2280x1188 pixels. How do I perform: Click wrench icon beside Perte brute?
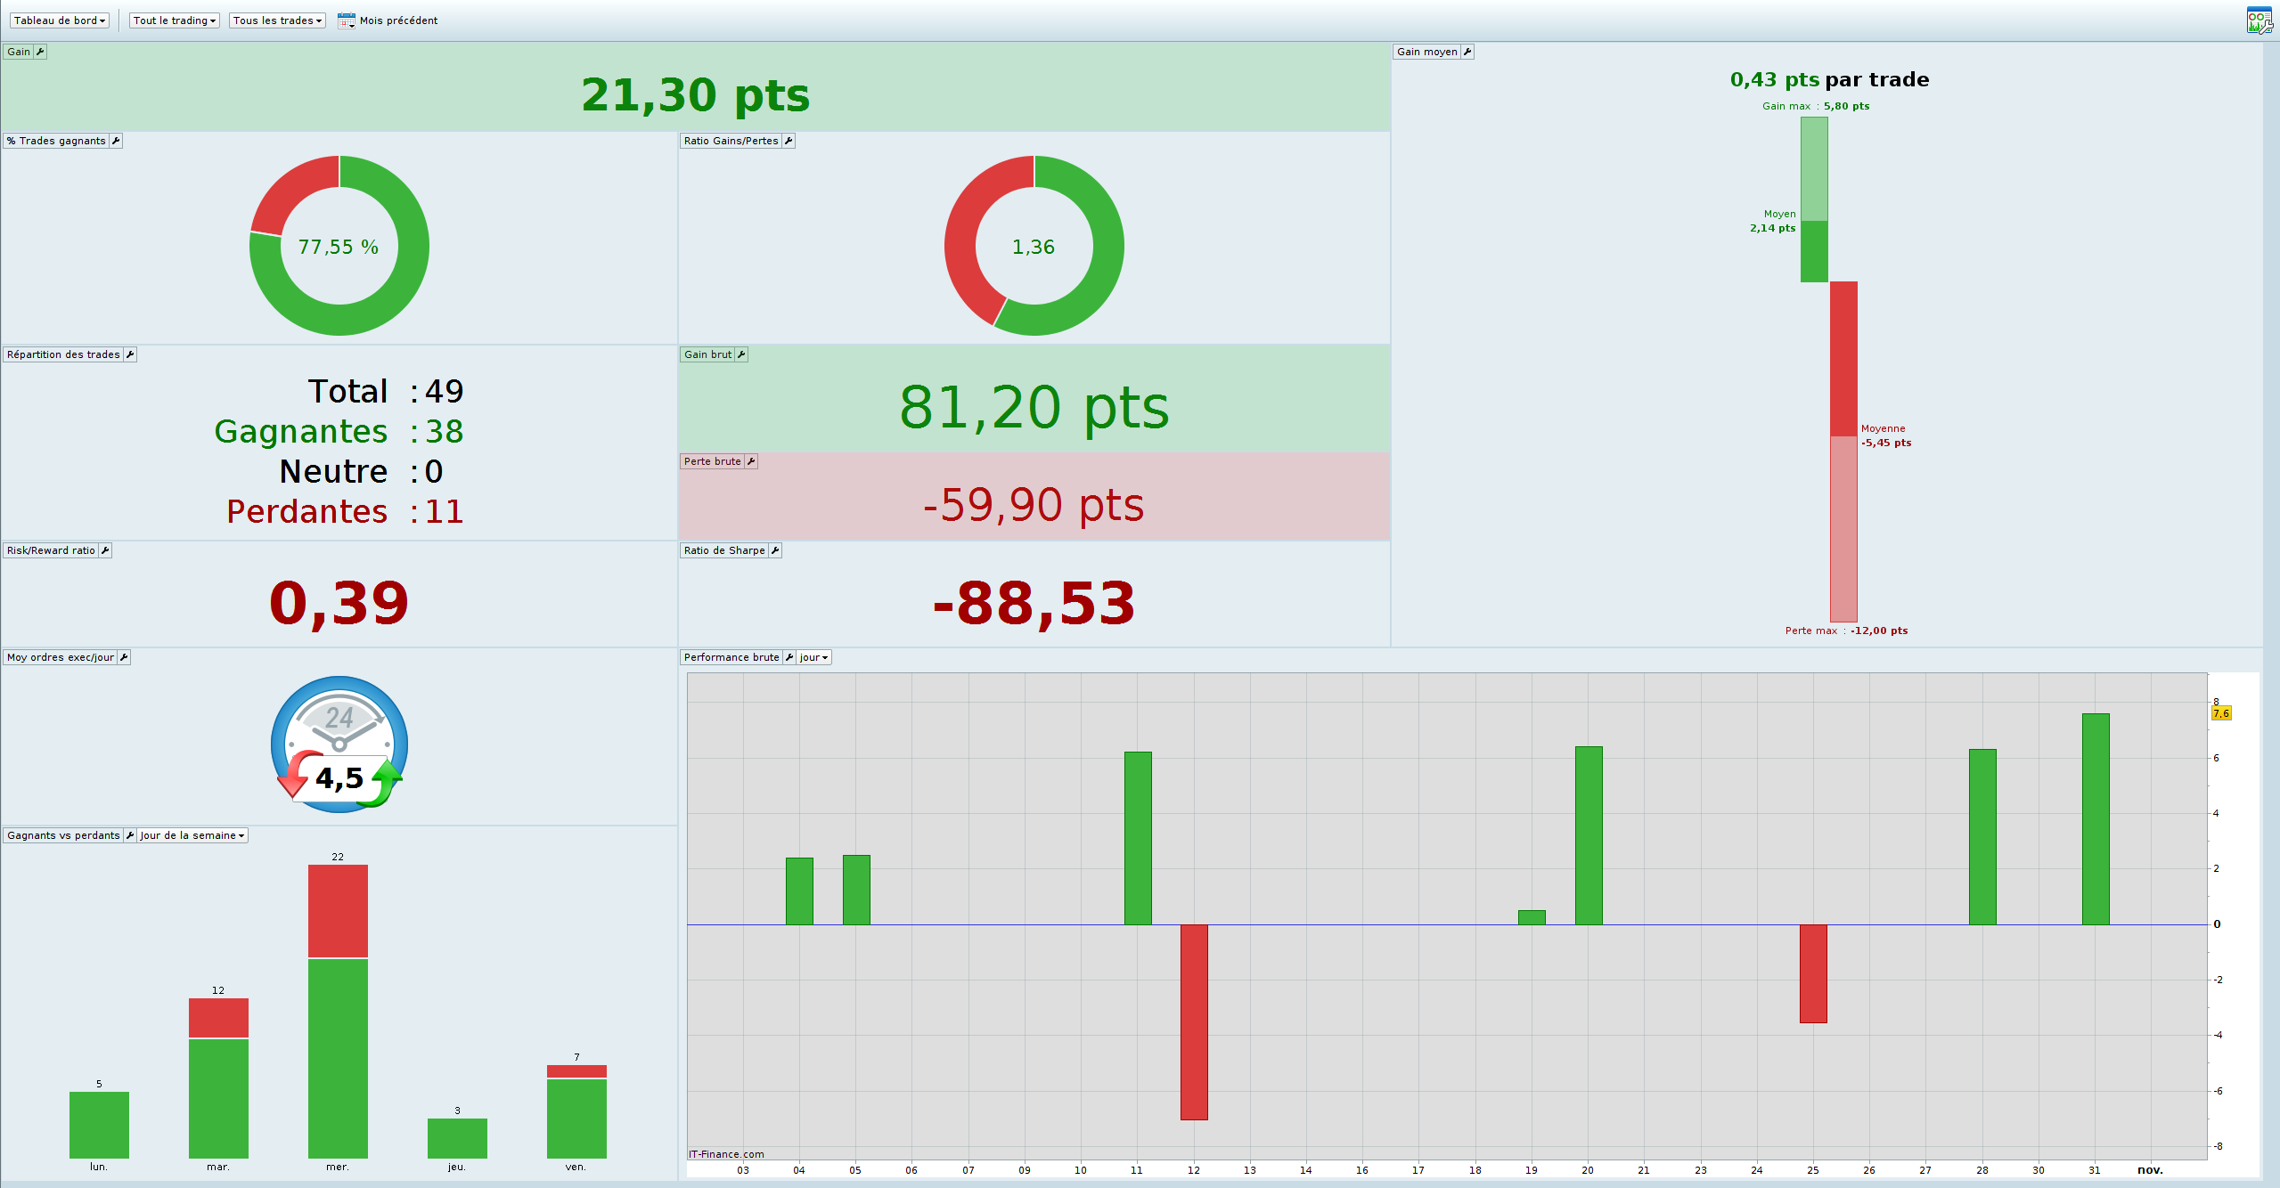pos(751,461)
